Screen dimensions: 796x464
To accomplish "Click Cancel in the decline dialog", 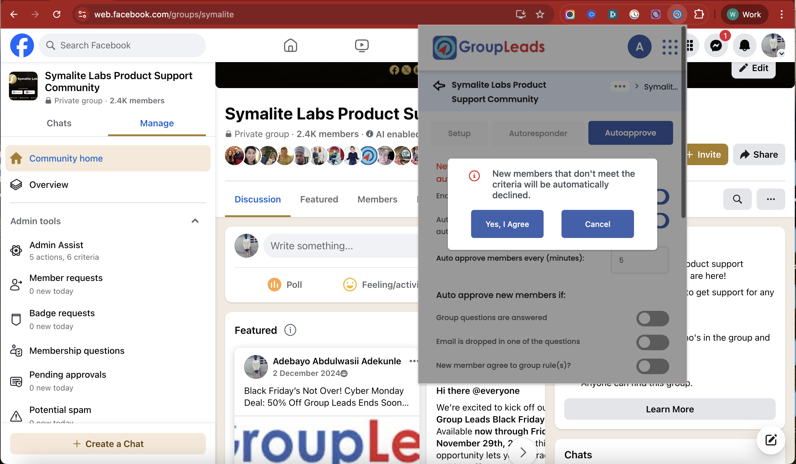I will tap(597, 224).
